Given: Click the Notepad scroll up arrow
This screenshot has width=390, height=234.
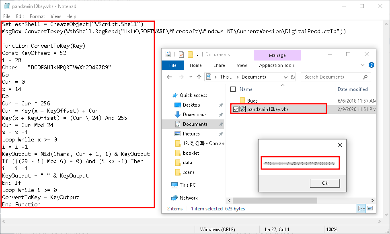Looking at the screenshot, I should pyautogui.click(x=386, y=24).
